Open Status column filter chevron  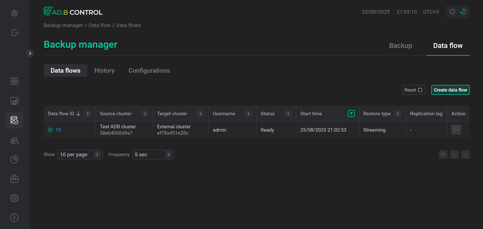click(x=288, y=114)
